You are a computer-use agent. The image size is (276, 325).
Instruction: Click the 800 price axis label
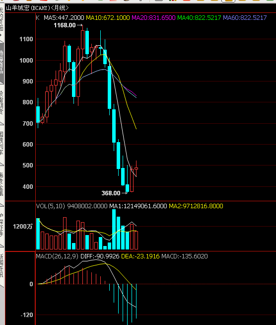(28, 102)
